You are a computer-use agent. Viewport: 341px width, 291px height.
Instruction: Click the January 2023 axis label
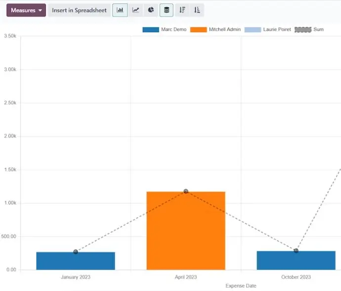[x=76, y=277]
